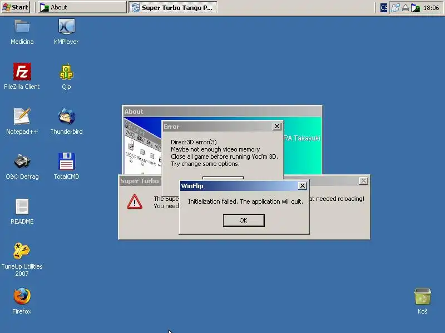Click "Direct3D error(3)" text line
Image resolution: width=445 pixels, height=333 pixels.
tap(194, 142)
